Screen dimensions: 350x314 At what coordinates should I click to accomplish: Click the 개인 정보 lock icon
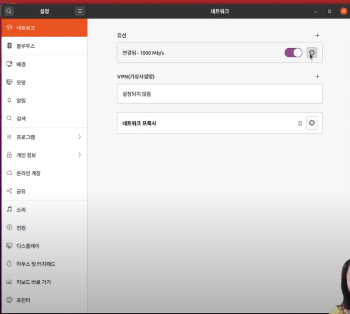tap(9, 155)
